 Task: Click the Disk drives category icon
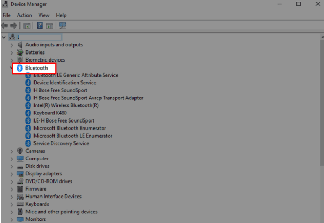click(x=20, y=167)
